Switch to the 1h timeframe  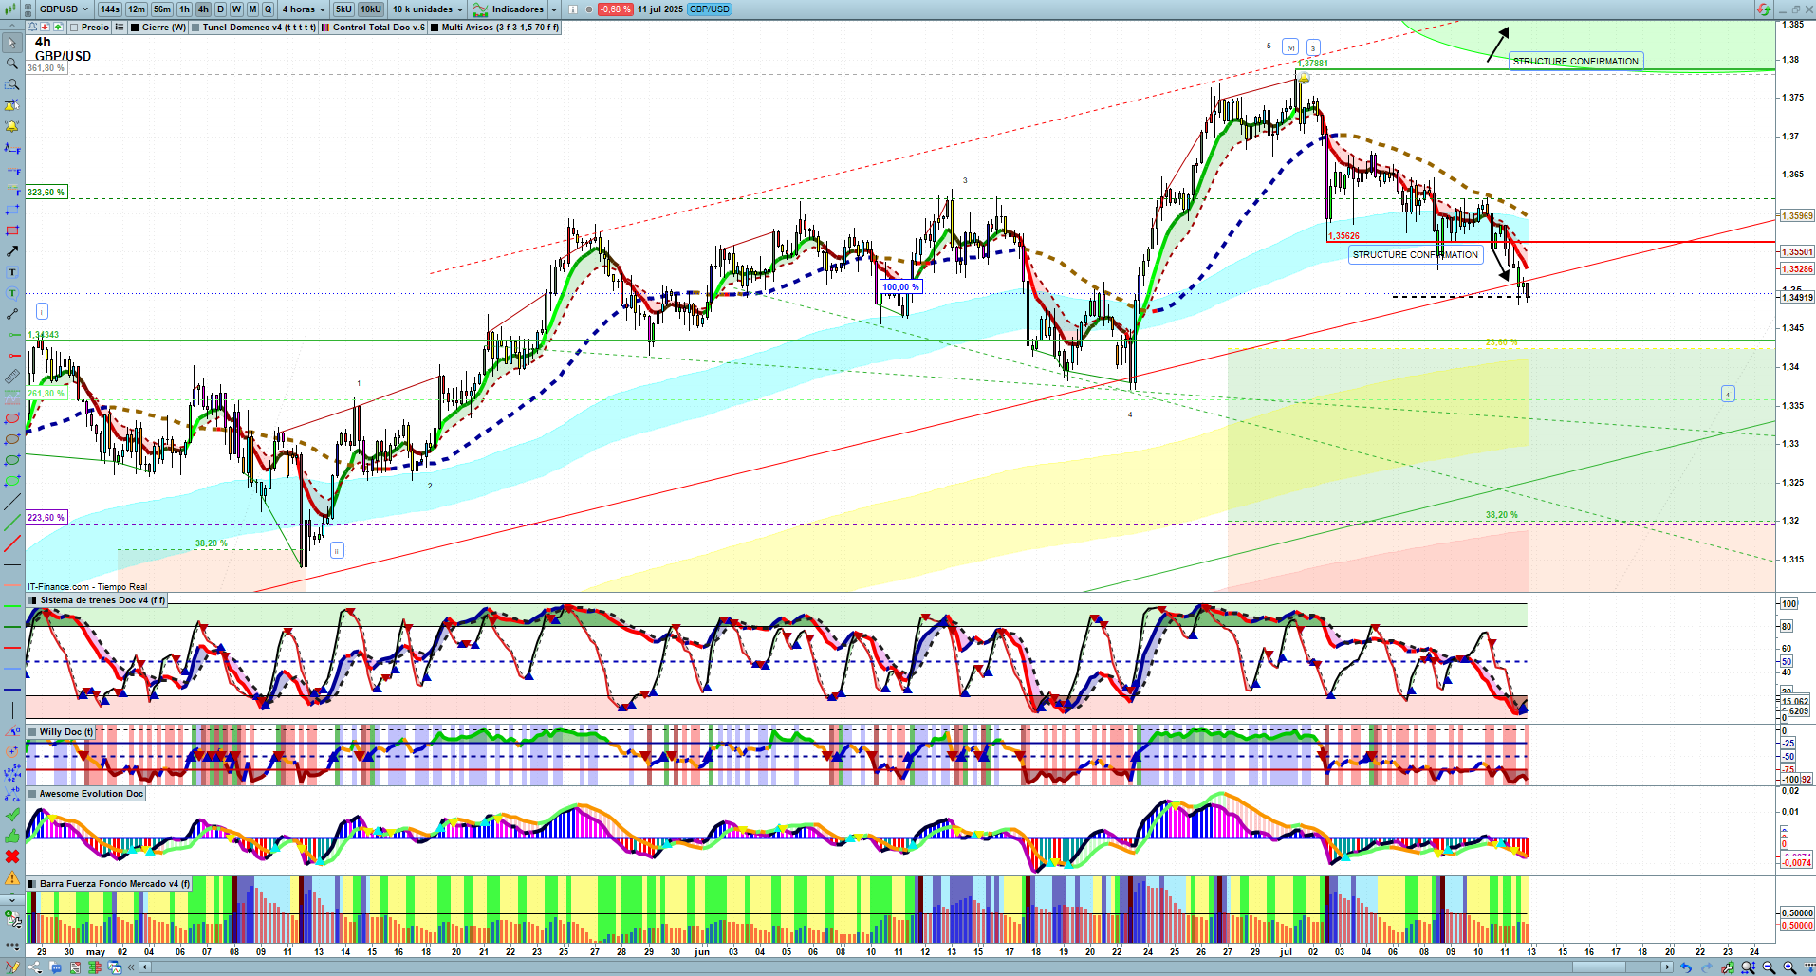(x=184, y=9)
